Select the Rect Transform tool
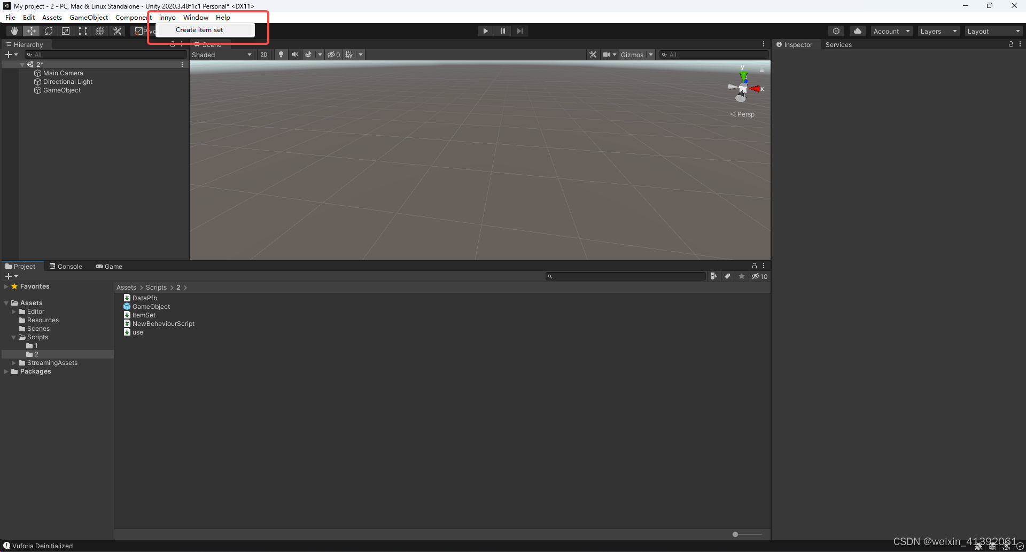1026x552 pixels. pyautogui.click(x=82, y=30)
